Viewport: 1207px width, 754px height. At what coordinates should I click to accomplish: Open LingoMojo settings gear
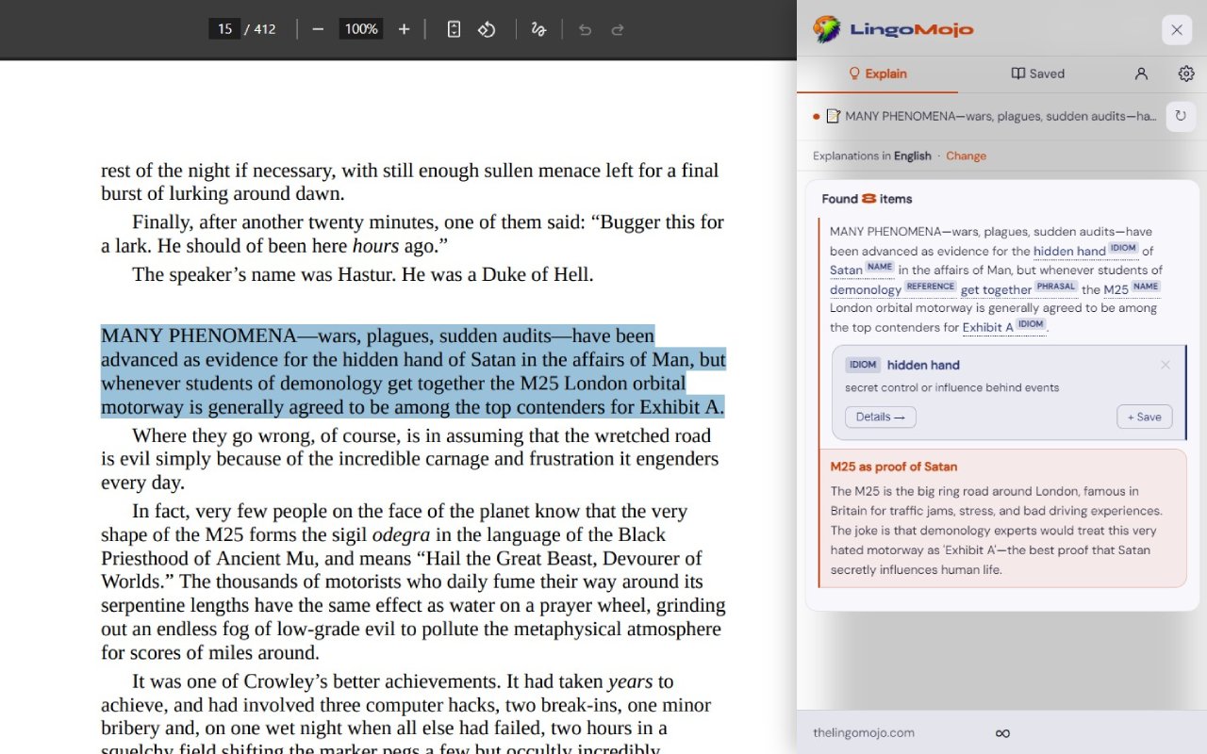coord(1186,74)
